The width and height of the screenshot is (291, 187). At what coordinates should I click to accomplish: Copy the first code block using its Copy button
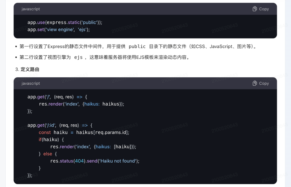(x=260, y=9)
